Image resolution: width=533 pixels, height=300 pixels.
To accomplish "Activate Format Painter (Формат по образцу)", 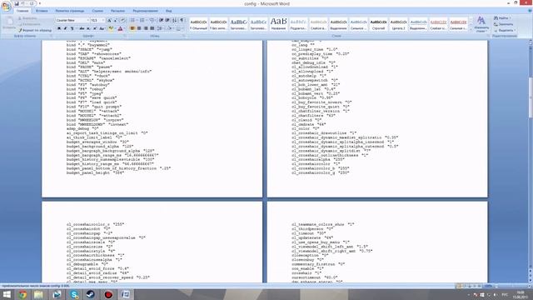I will 35,30.
